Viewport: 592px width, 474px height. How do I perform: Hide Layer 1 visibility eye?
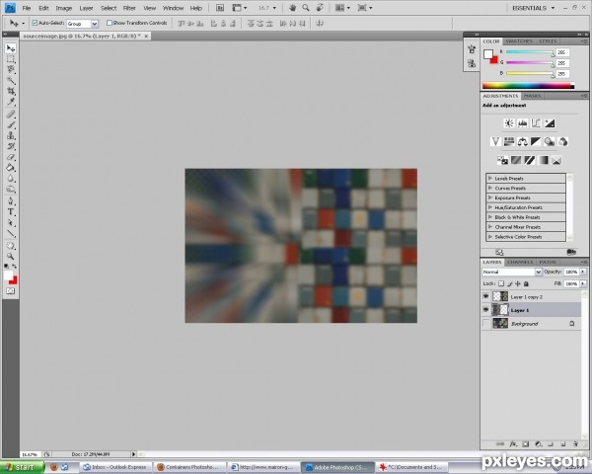(485, 310)
